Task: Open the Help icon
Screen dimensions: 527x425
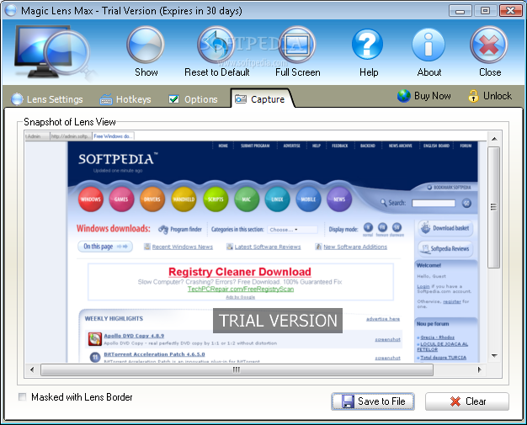Action: pos(367,45)
